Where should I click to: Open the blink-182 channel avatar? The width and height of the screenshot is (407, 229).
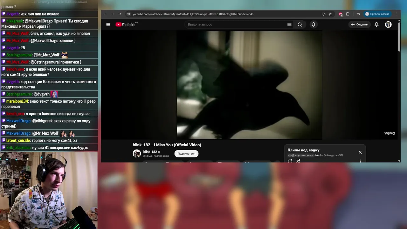pos(137,154)
